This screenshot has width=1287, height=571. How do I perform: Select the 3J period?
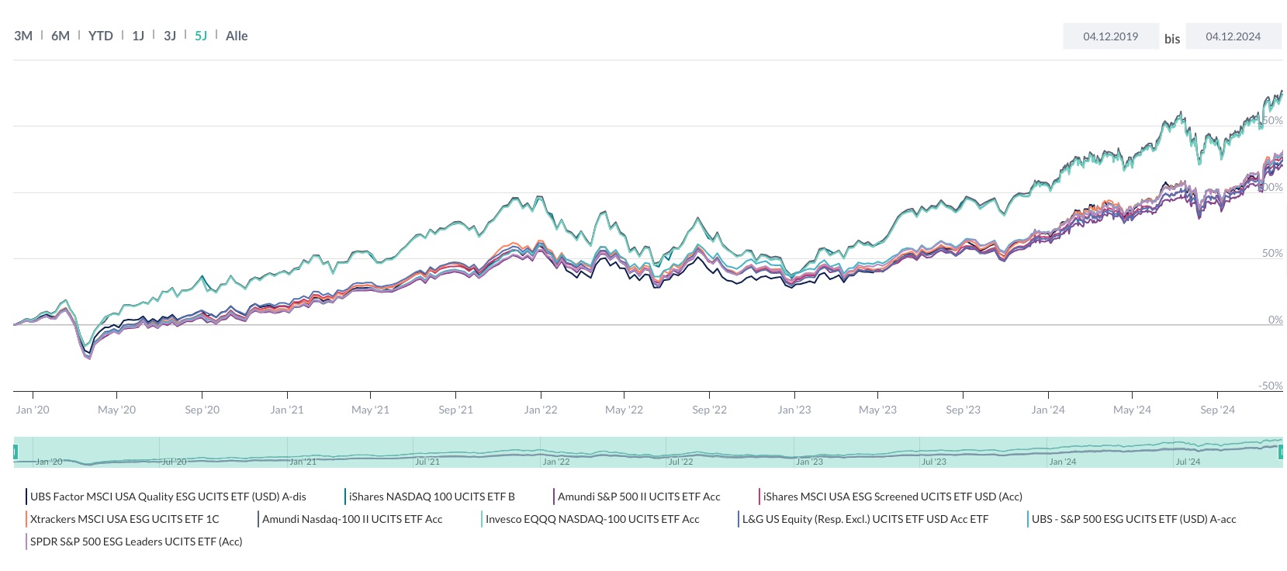click(170, 35)
